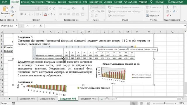The width and height of the screenshot is (187, 105).
Task: Toggle Underline (Ч) formatting
Action: (30, 14)
